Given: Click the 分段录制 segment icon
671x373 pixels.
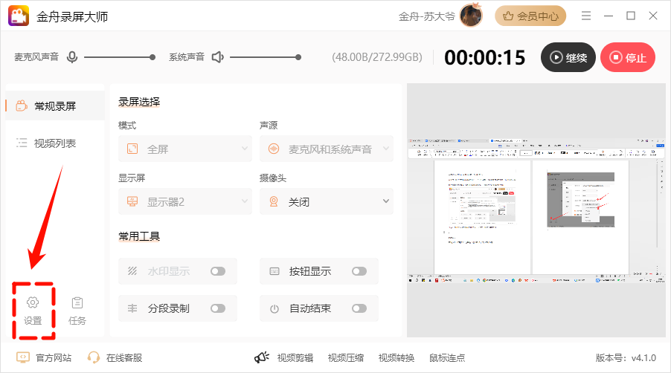Looking at the screenshot, I should (132, 308).
